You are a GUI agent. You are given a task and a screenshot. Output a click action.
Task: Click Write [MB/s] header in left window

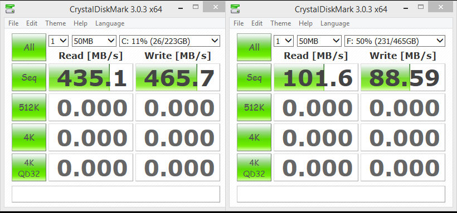click(x=178, y=56)
